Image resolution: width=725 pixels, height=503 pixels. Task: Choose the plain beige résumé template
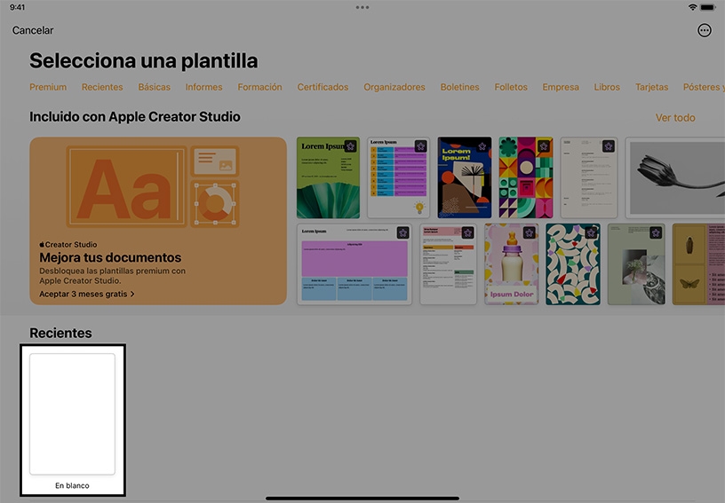(x=589, y=177)
